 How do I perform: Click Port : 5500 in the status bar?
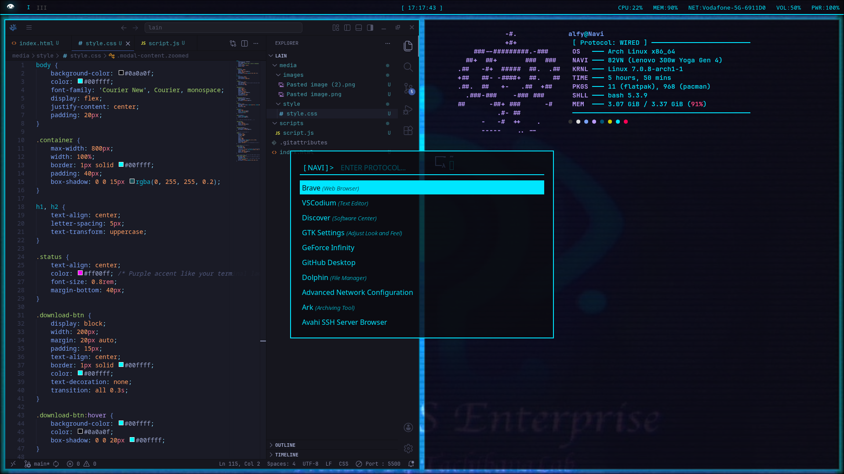[378, 464]
